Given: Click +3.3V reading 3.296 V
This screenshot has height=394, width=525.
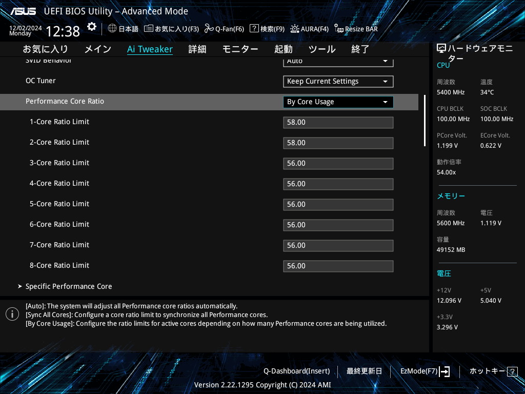Looking at the screenshot, I should (x=447, y=327).
